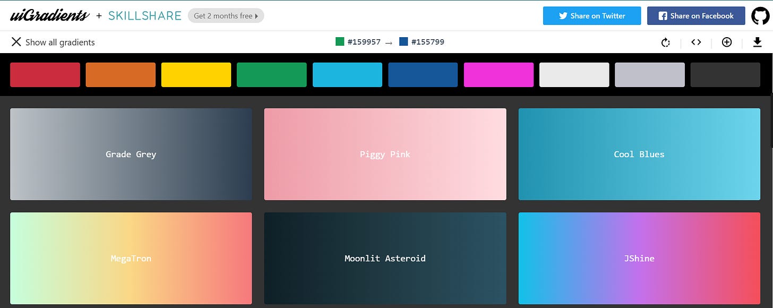Click the Get 2 months free button
The height and width of the screenshot is (308, 773).
226,16
